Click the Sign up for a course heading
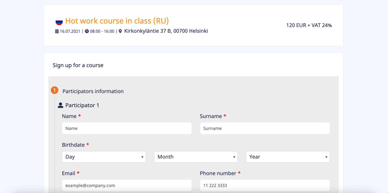The height and width of the screenshot is (193, 388). (x=78, y=65)
